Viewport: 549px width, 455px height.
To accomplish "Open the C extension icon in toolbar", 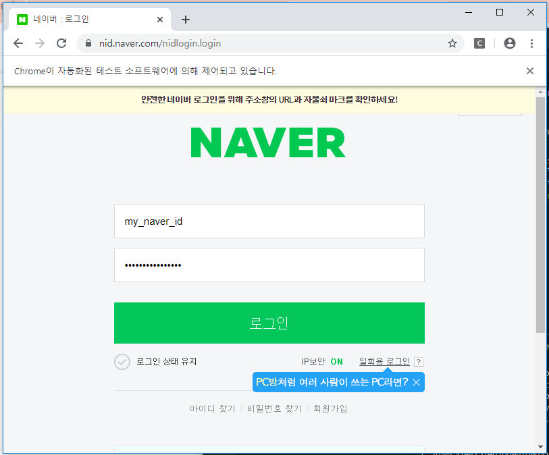I will [479, 43].
